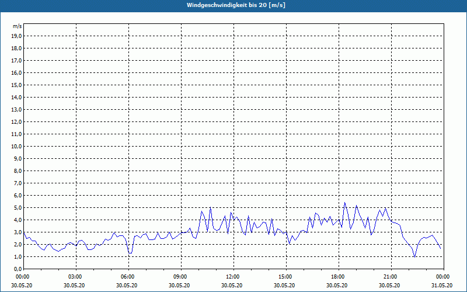Click the '7,0' y-axis value

coord(18,183)
